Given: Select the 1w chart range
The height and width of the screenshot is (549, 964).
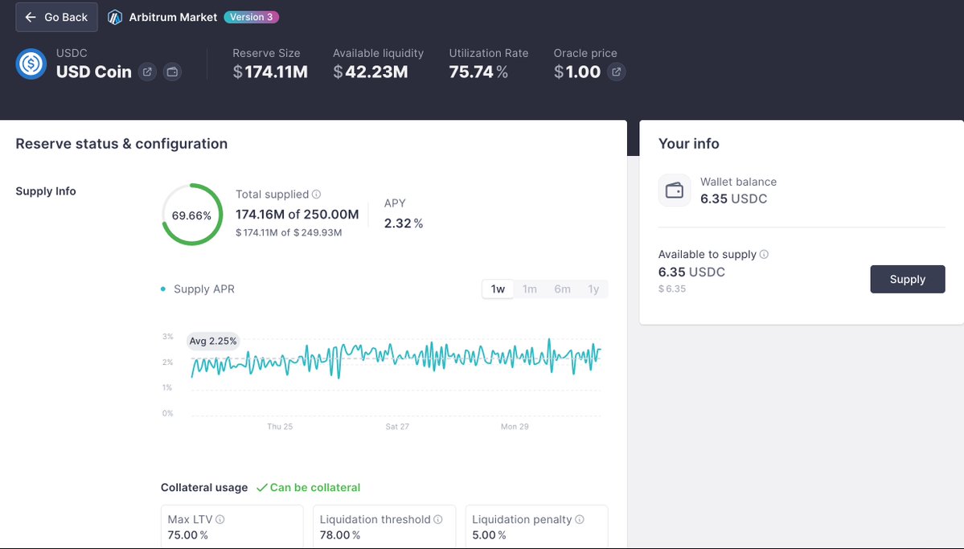Looking at the screenshot, I should coord(498,289).
